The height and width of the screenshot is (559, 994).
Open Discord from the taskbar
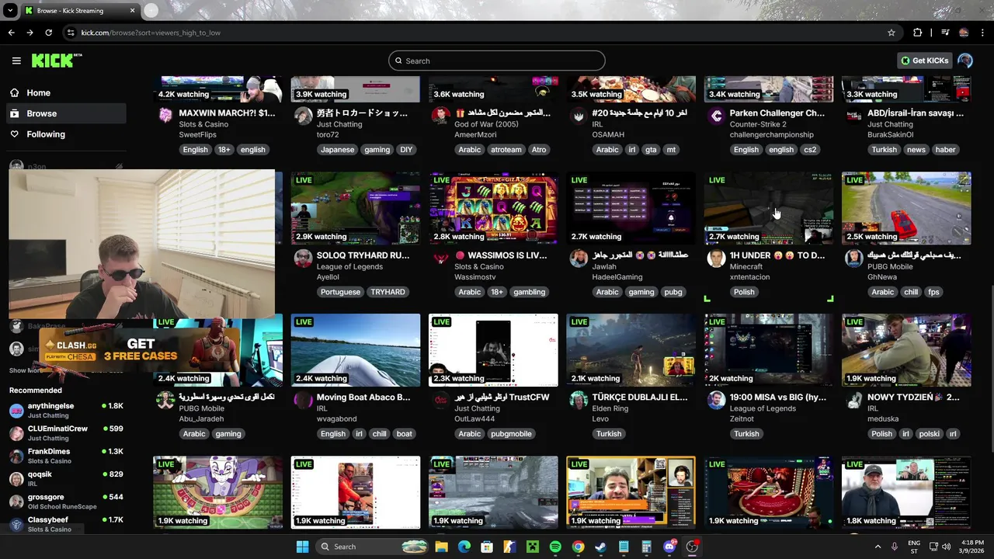669,547
